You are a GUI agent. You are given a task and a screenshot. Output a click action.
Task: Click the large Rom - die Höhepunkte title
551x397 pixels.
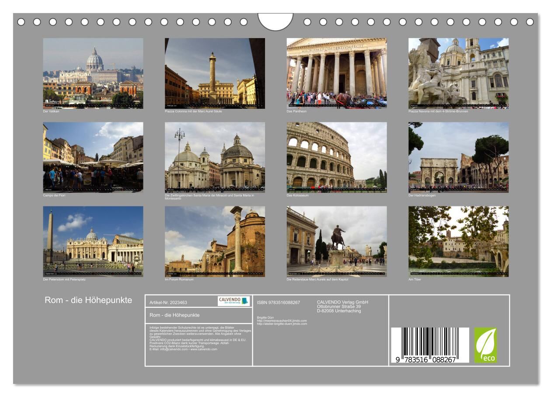coord(88,300)
